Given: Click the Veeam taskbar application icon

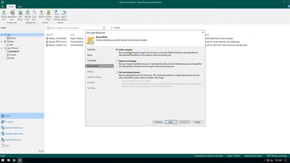Looking at the screenshot, I should click(x=20, y=160).
